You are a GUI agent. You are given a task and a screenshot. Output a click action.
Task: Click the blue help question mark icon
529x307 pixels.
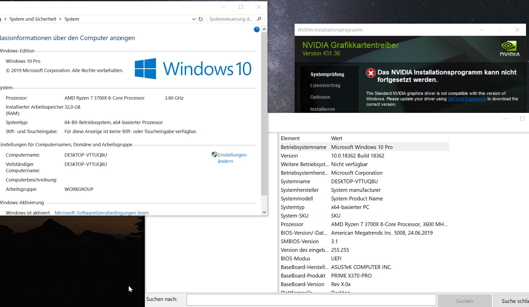[x=257, y=29]
